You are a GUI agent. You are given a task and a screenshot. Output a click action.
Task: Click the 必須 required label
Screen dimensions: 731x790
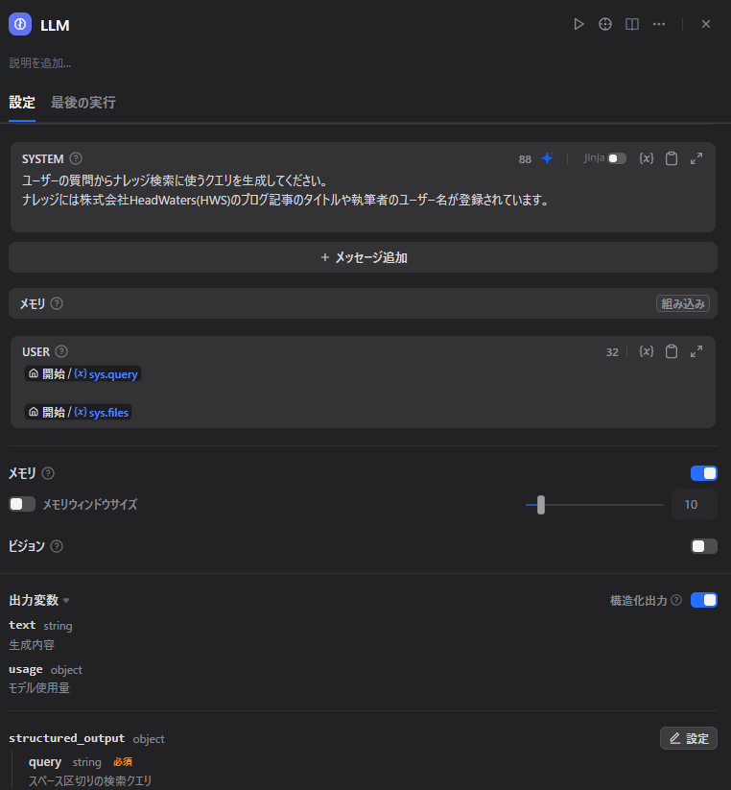tap(123, 762)
